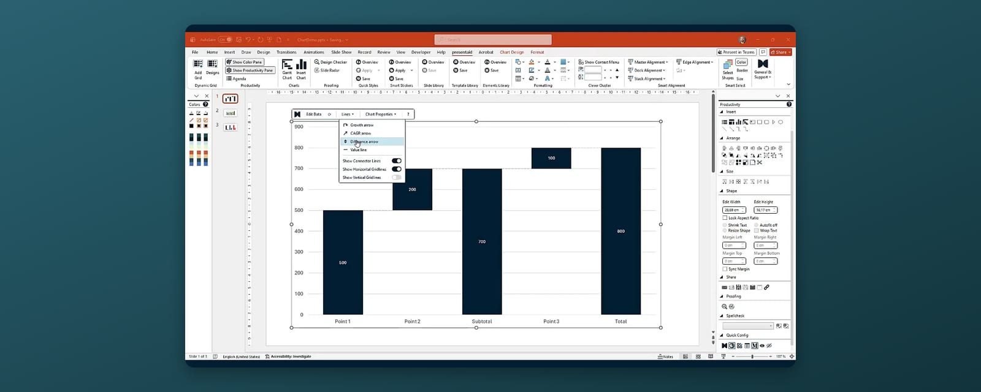Click the help question mark on chart toolbar
The height and width of the screenshot is (392, 981).
pyautogui.click(x=408, y=114)
